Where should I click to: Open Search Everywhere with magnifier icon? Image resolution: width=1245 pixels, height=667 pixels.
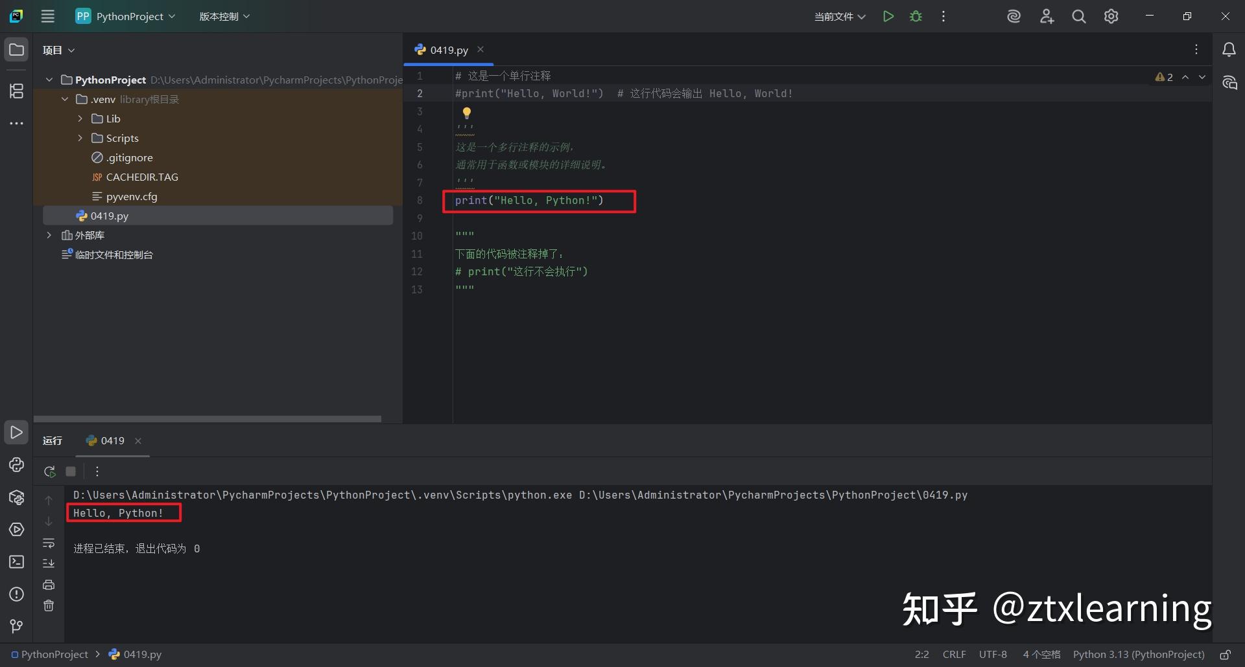click(x=1078, y=16)
